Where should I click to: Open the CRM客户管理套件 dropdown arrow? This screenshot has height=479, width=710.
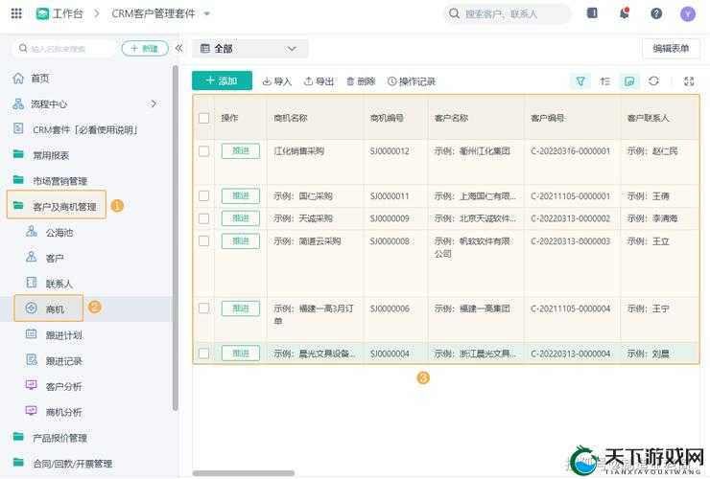pyautogui.click(x=207, y=14)
